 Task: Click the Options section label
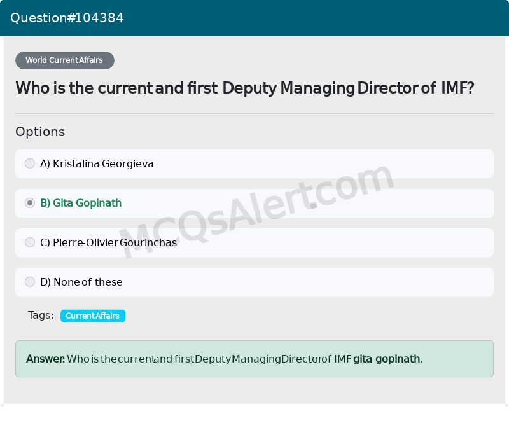point(40,132)
